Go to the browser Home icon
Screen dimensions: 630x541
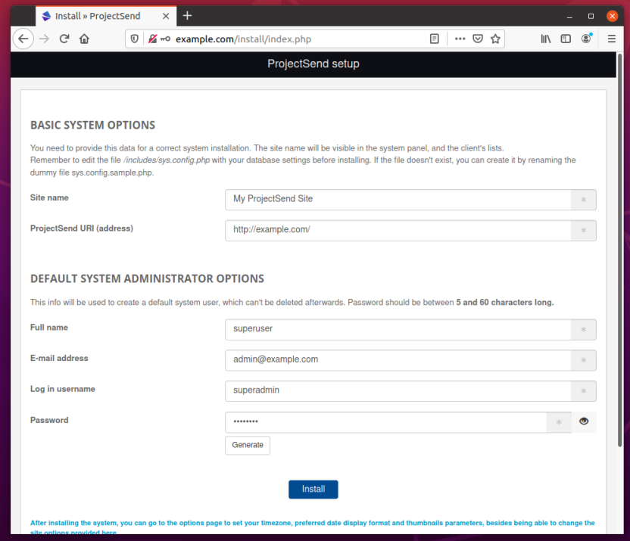84,39
